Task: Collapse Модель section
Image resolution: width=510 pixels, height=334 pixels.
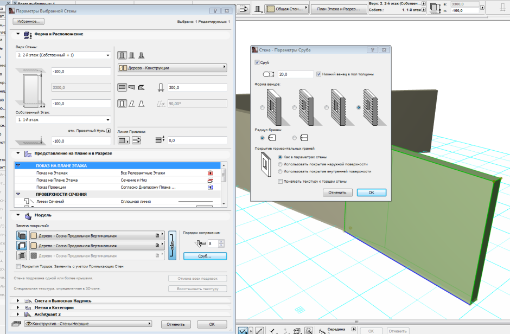Action: click(18, 215)
